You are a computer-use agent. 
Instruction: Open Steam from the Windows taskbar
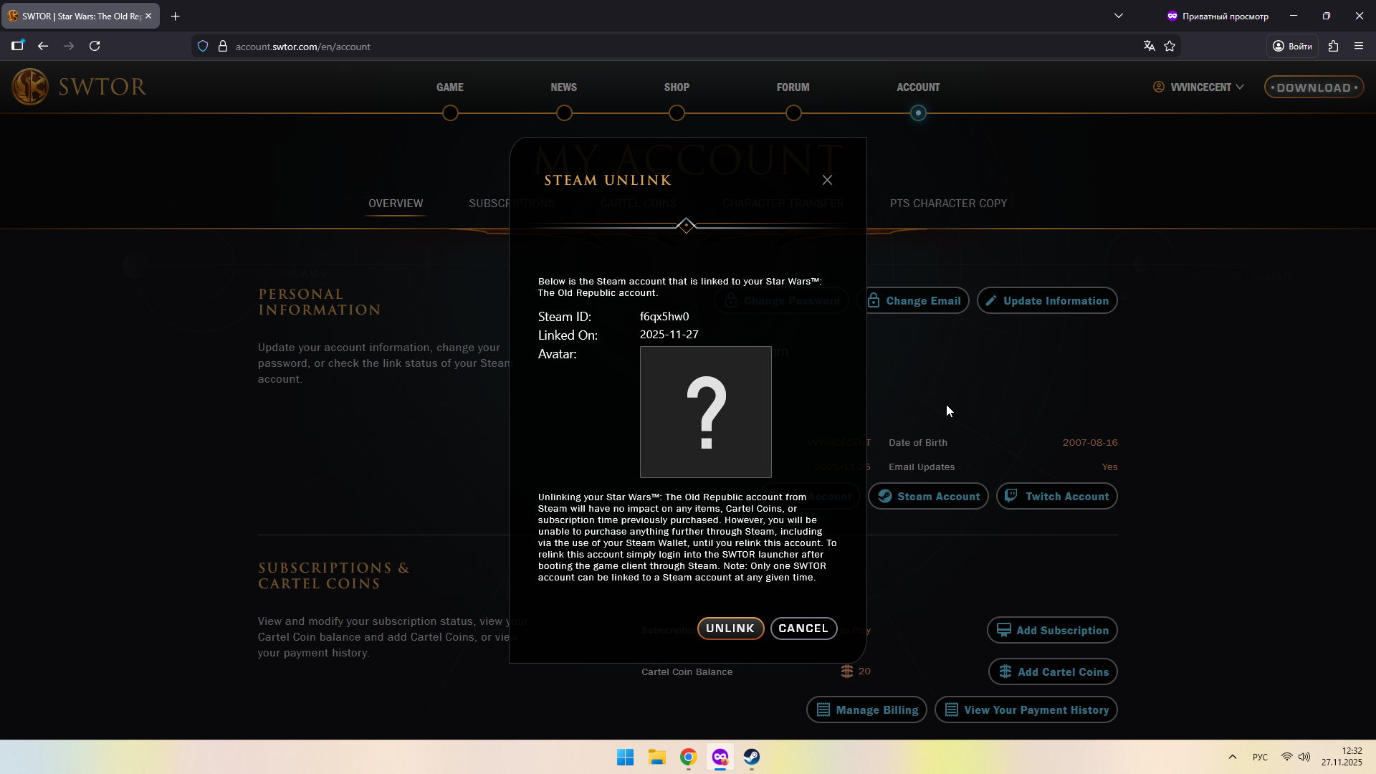pyautogui.click(x=751, y=757)
